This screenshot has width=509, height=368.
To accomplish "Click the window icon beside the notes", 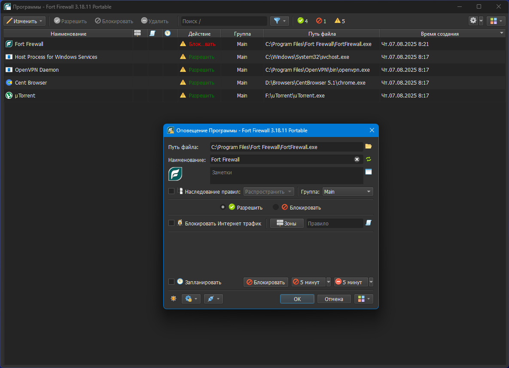I will coord(369,172).
